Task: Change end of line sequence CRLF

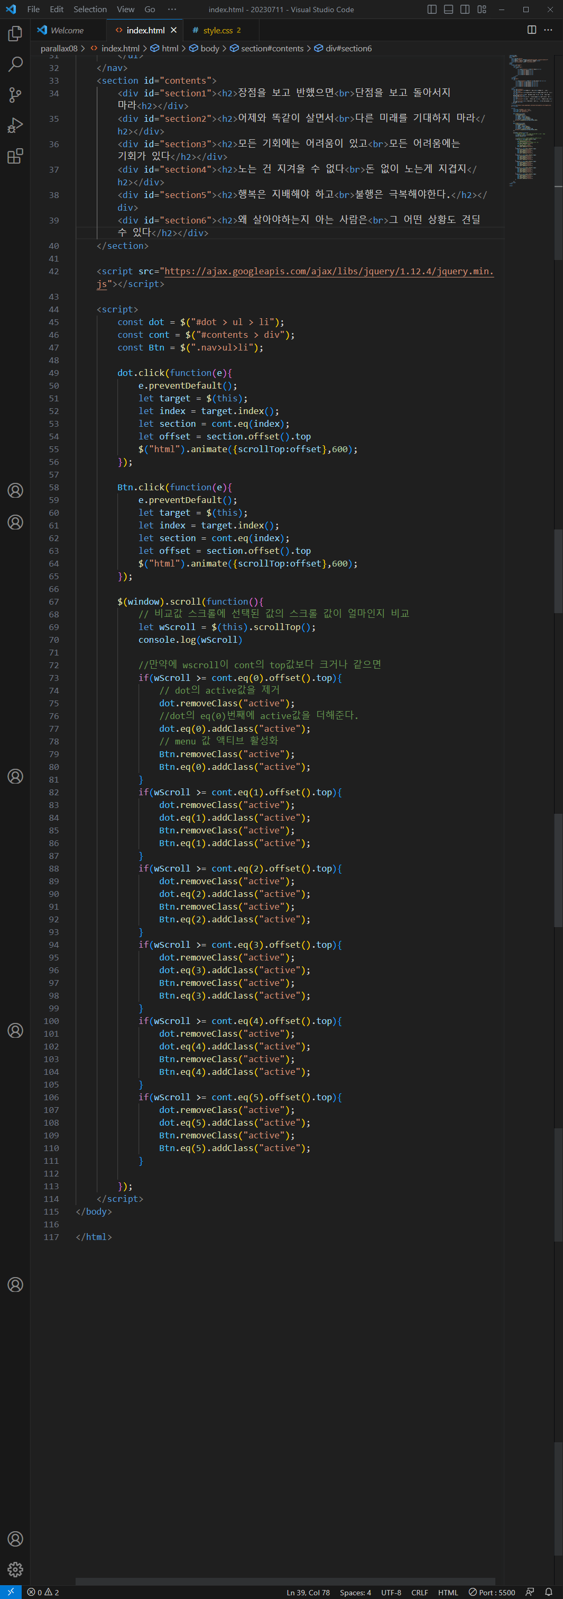Action: pyautogui.click(x=420, y=1592)
